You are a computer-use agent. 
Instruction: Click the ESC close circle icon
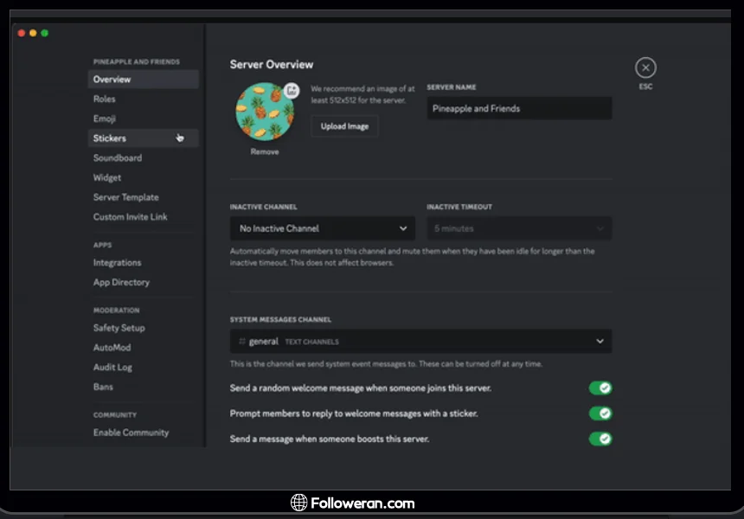point(645,68)
